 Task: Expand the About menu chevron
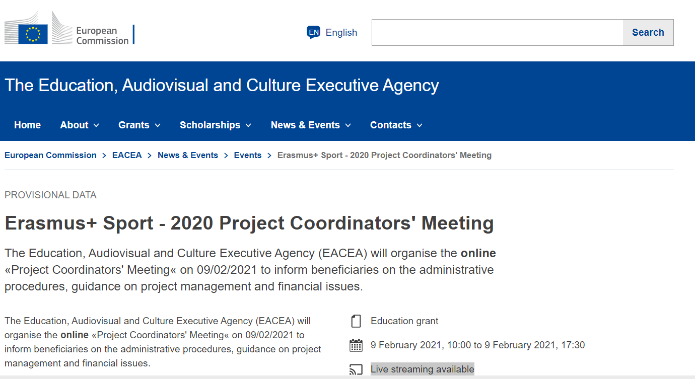[x=96, y=125]
